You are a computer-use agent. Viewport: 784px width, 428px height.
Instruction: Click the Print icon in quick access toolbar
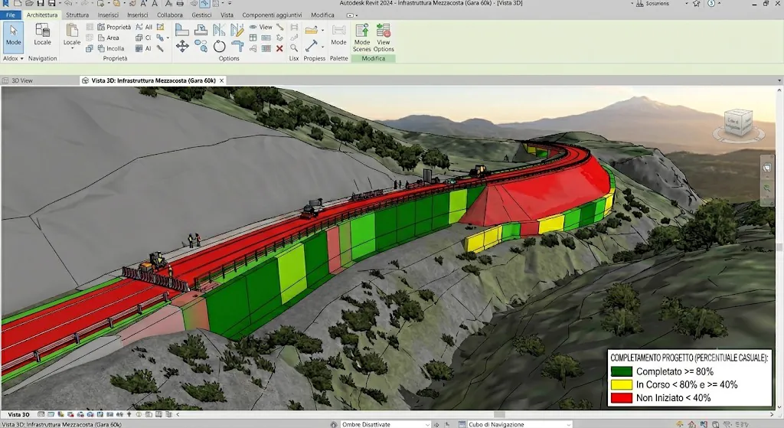click(x=180, y=4)
